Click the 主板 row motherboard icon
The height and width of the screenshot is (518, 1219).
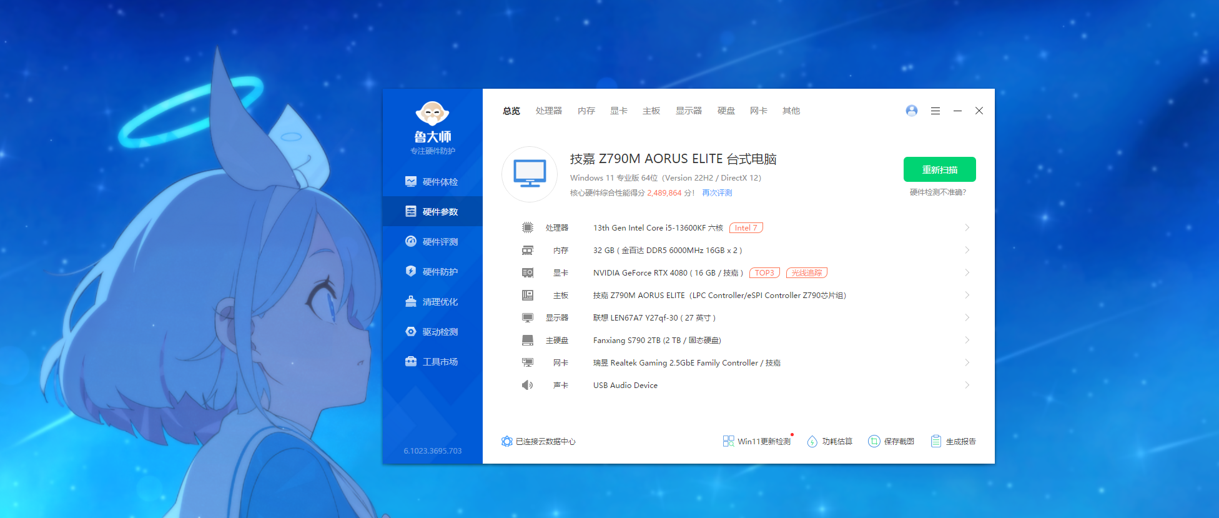coord(528,295)
